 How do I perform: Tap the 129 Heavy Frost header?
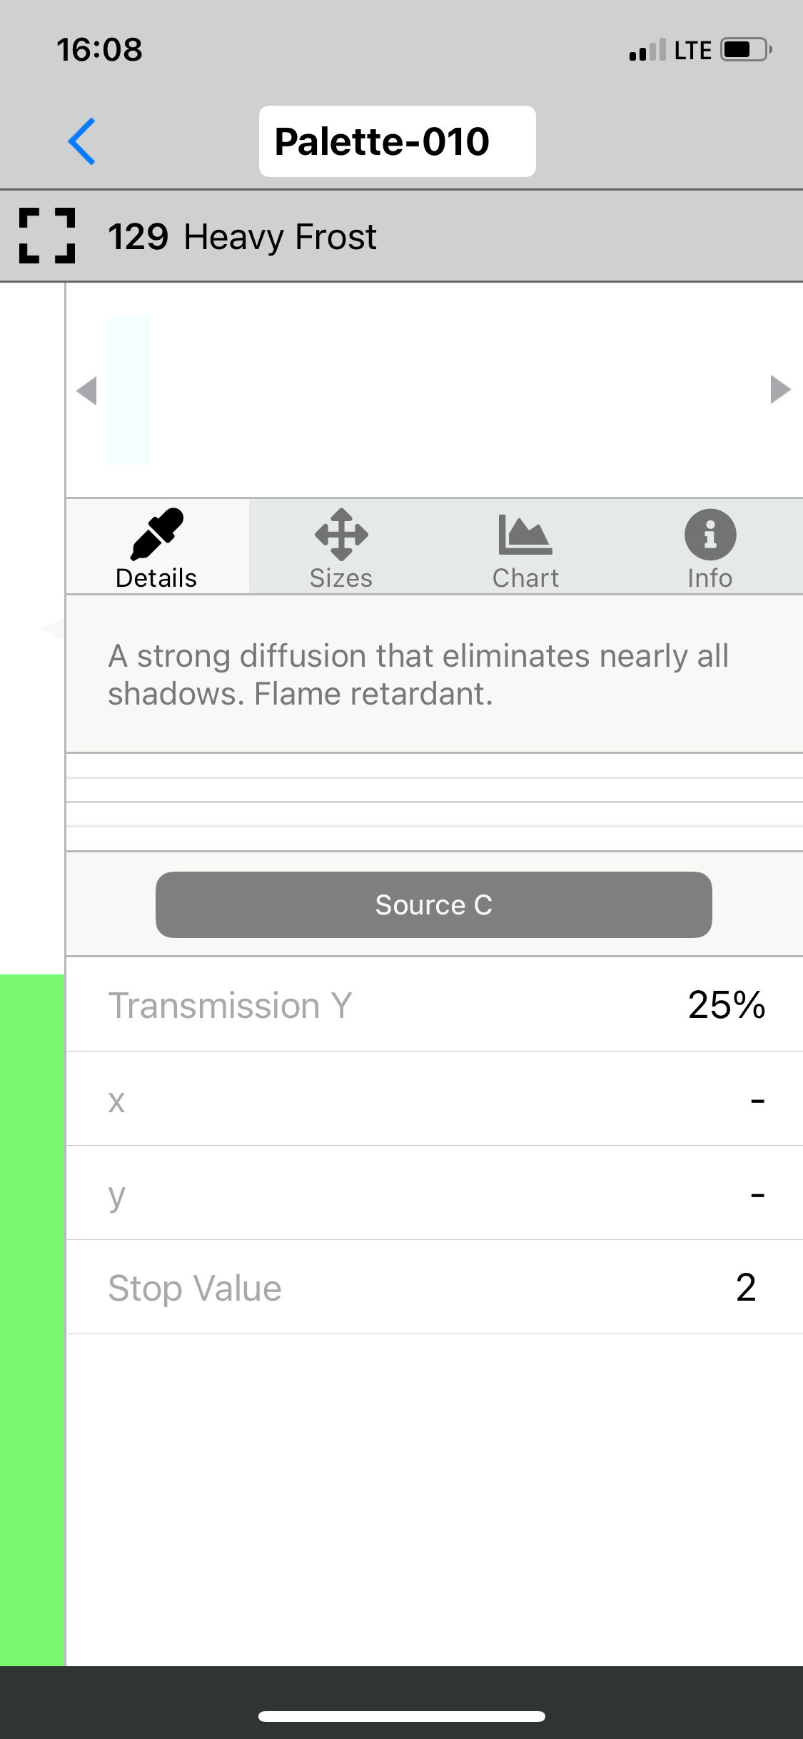[x=243, y=237]
